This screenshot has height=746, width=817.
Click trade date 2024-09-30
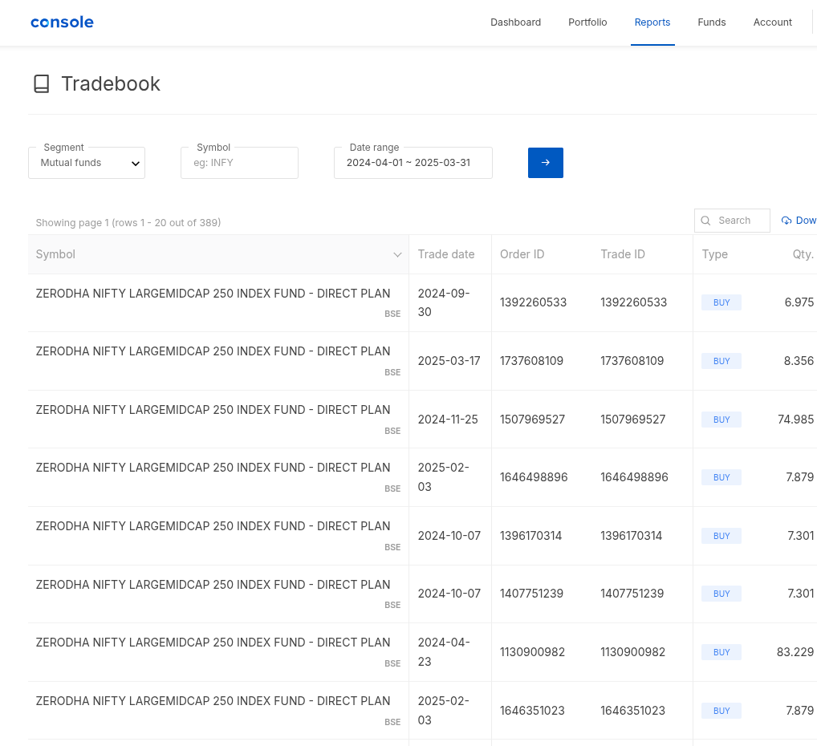[x=444, y=302]
